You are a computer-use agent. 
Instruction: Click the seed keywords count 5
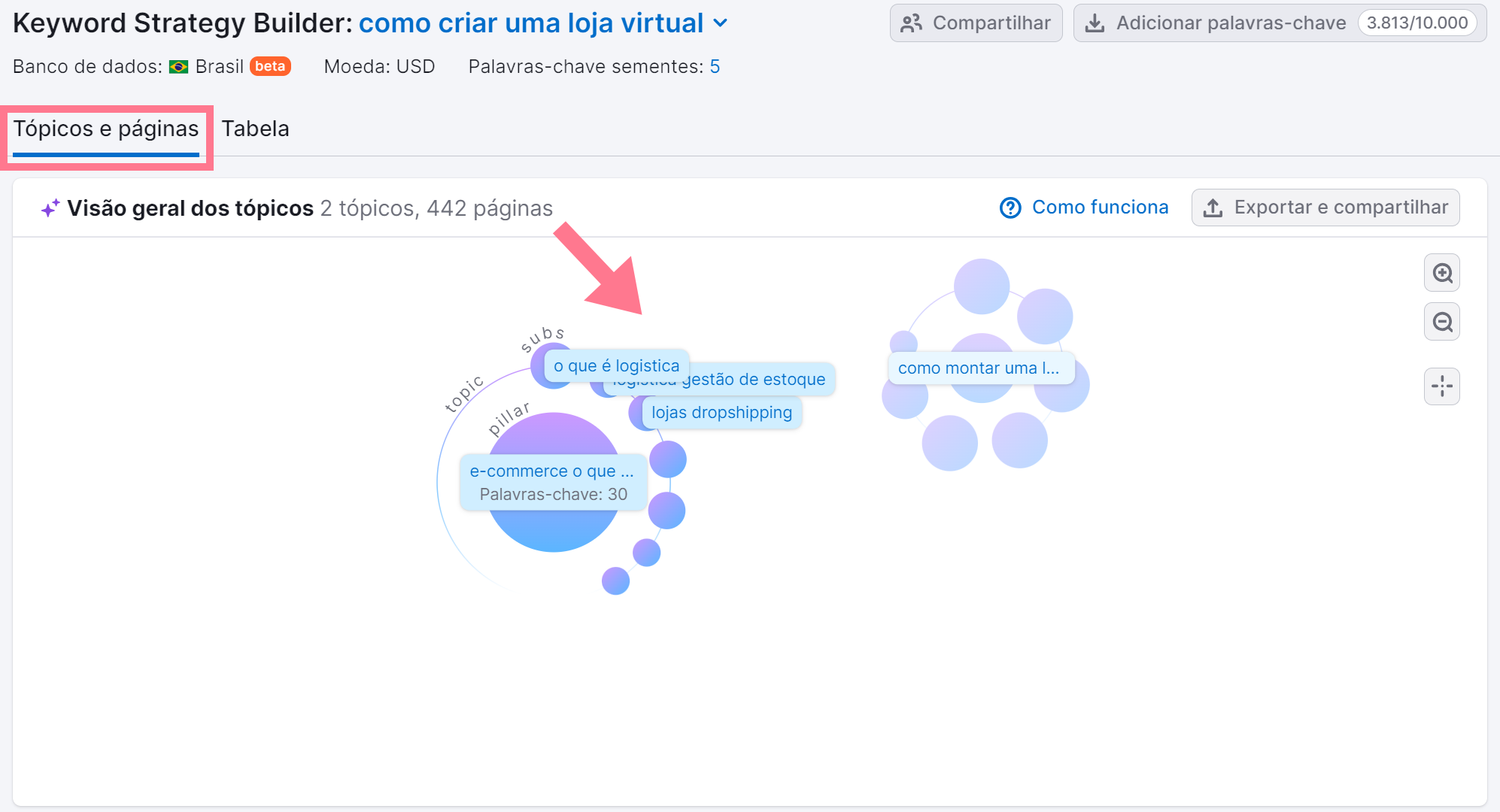click(715, 67)
